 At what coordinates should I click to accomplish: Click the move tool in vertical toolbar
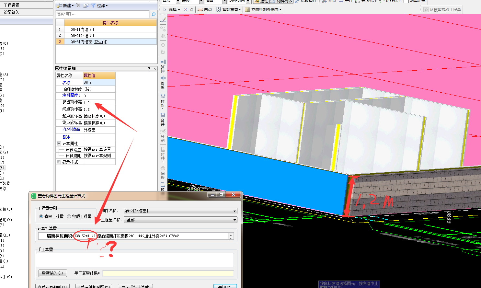163,45
